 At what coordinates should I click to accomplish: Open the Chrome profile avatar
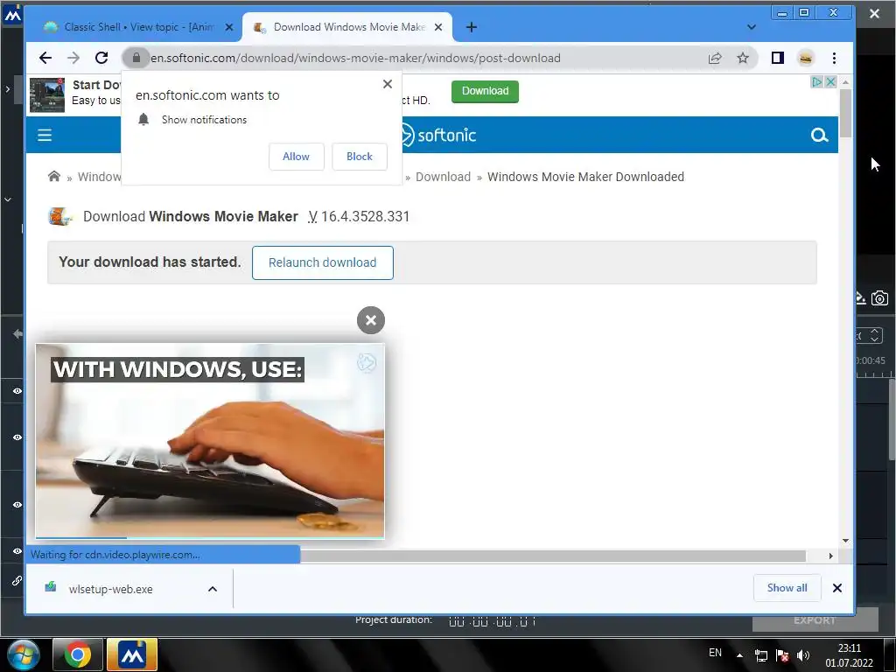pyautogui.click(x=806, y=58)
